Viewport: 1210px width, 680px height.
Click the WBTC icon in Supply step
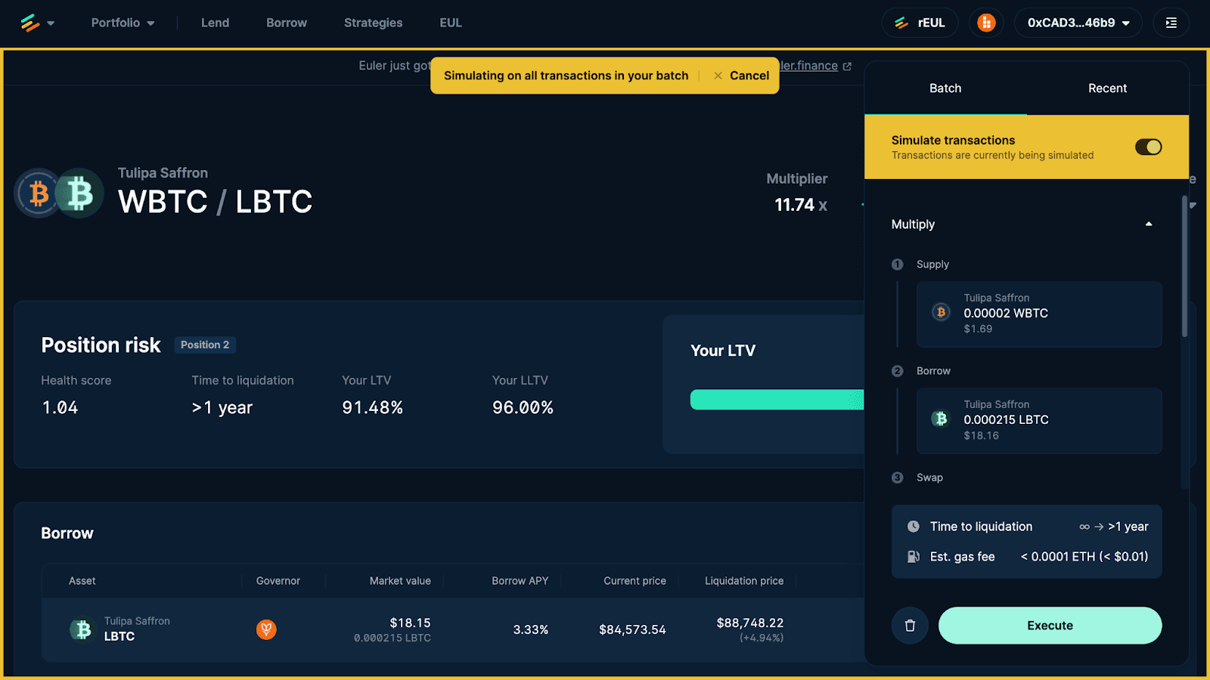tap(941, 312)
